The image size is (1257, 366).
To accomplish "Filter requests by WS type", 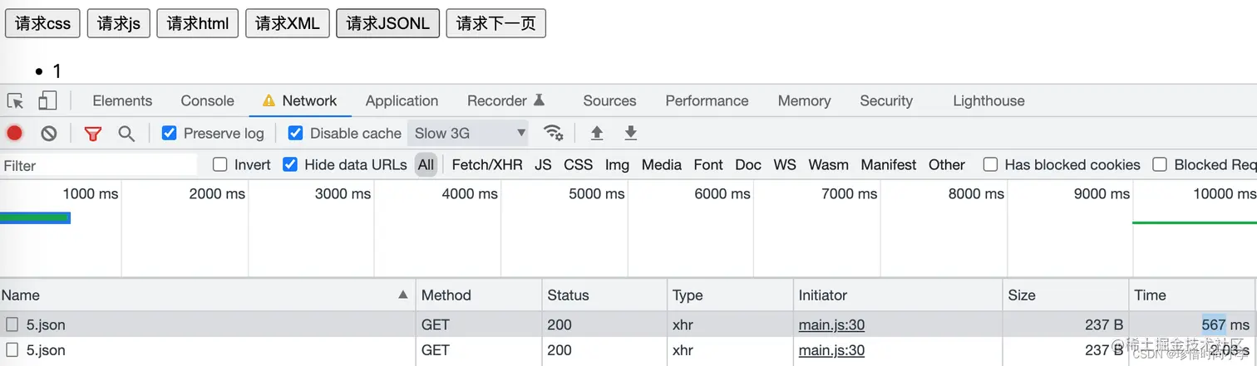I will [x=785, y=164].
